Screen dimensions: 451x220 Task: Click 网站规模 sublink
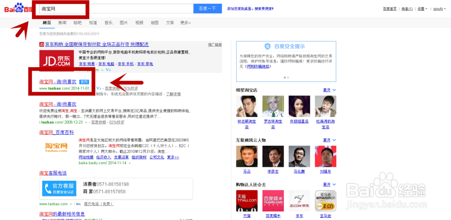point(86,157)
